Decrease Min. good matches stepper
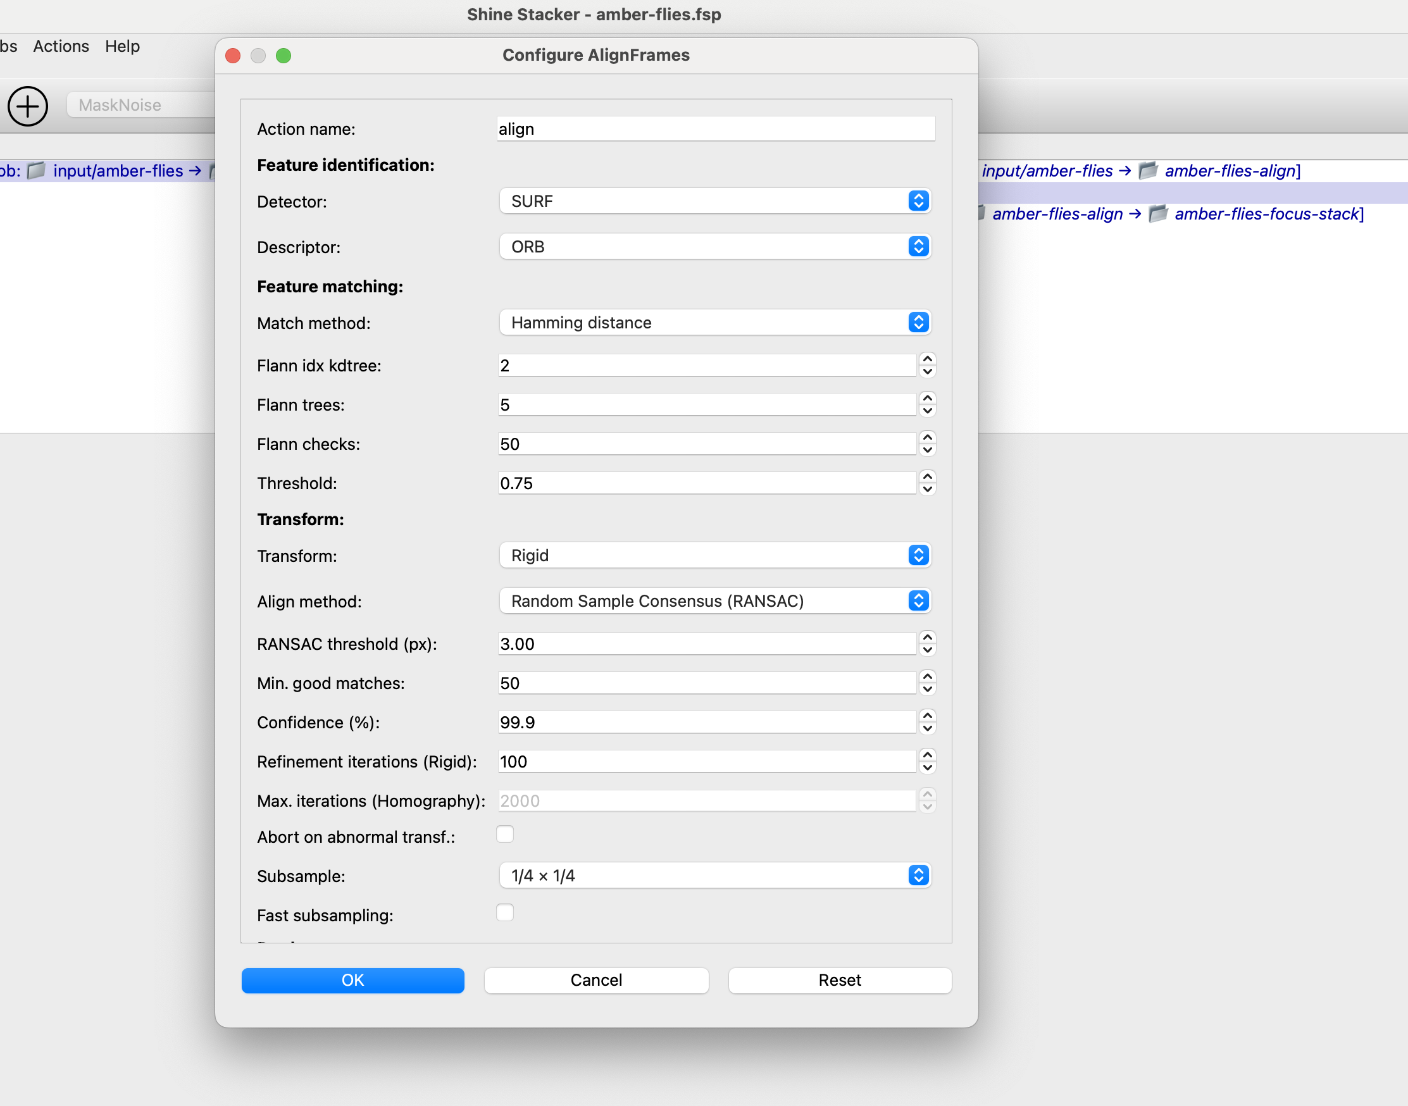 (928, 690)
